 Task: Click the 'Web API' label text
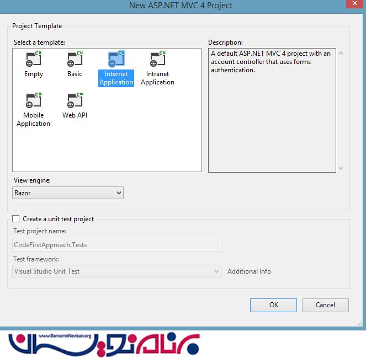(75, 115)
